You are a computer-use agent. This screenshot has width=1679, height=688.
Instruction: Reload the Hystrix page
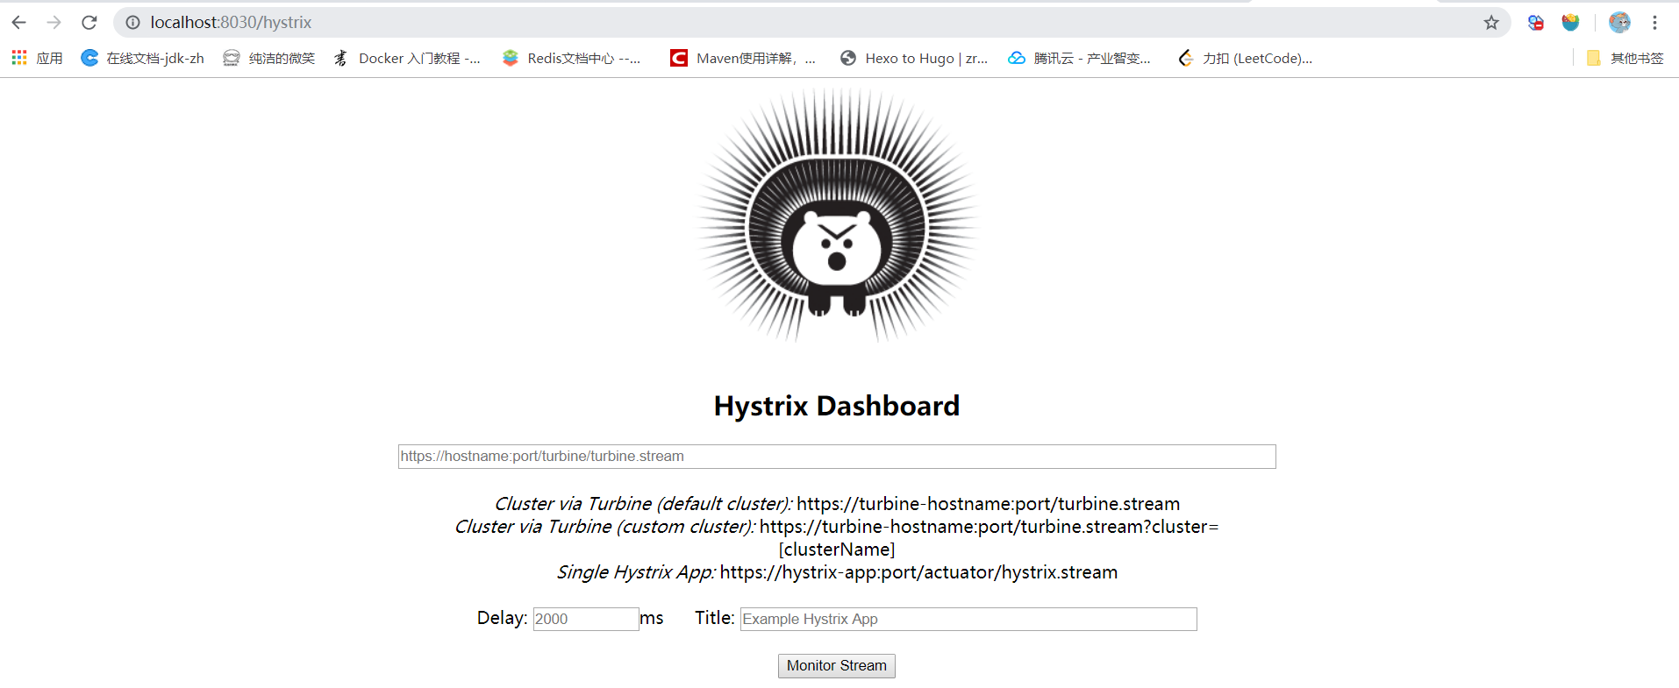pyautogui.click(x=89, y=23)
